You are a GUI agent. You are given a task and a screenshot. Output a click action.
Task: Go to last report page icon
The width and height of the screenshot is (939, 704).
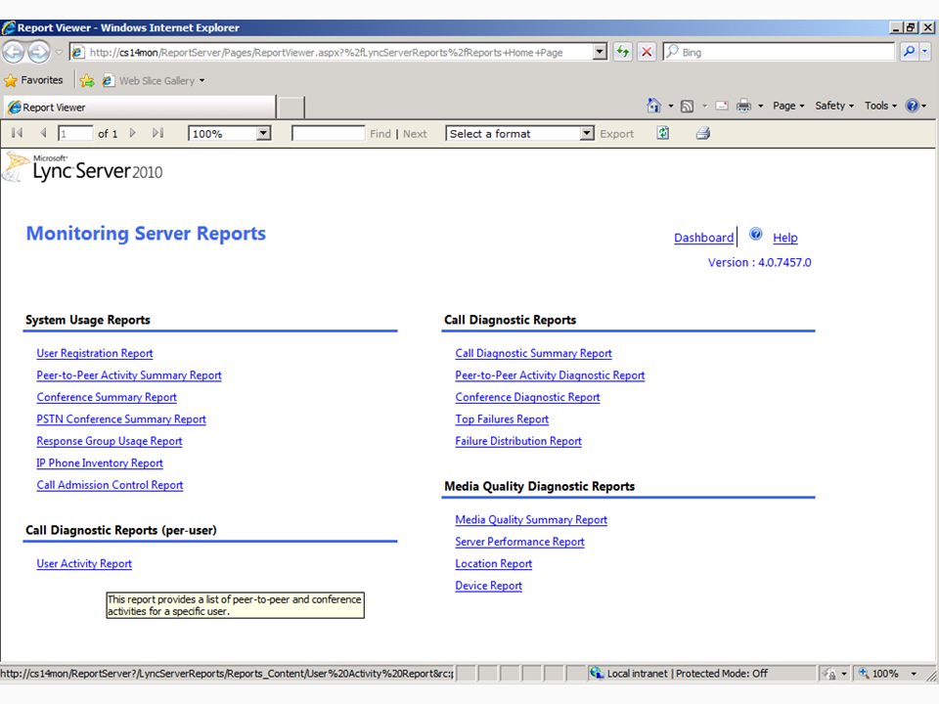click(x=158, y=133)
